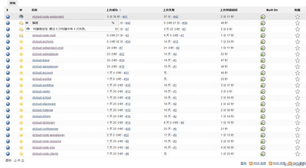Sort jobs by the 上次成功 column
The height and width of the screenshot is (168, 306).
tap(111, 10)
